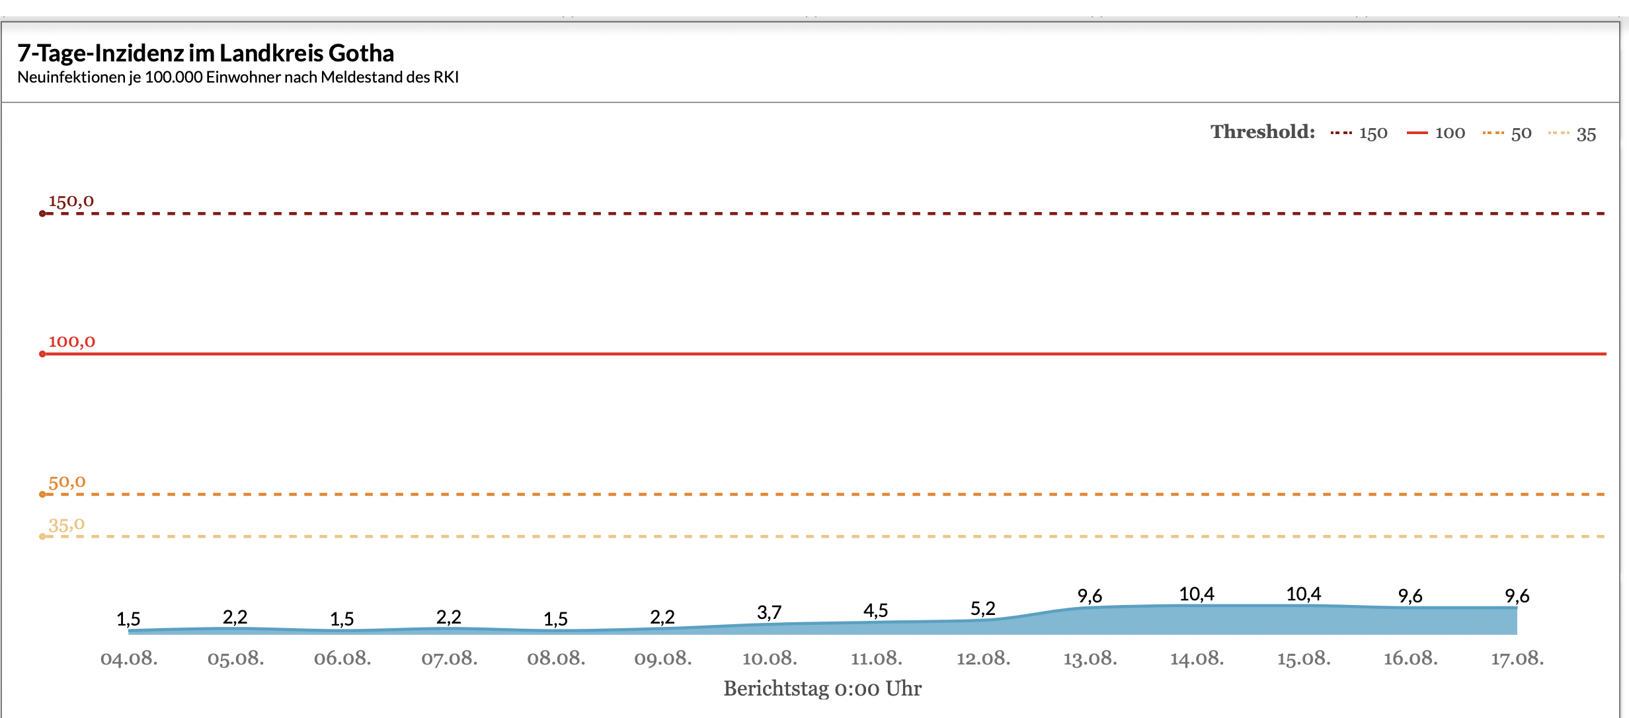Click the 04.08. date axis label

[129, 659]
